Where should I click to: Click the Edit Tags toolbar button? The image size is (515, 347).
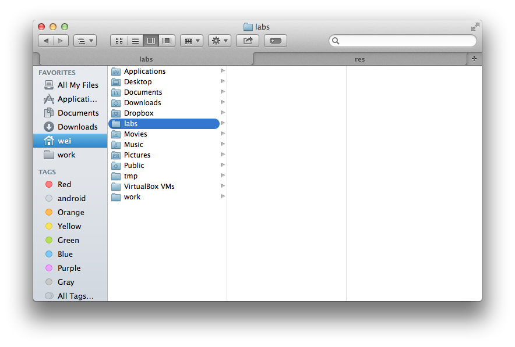276,41
